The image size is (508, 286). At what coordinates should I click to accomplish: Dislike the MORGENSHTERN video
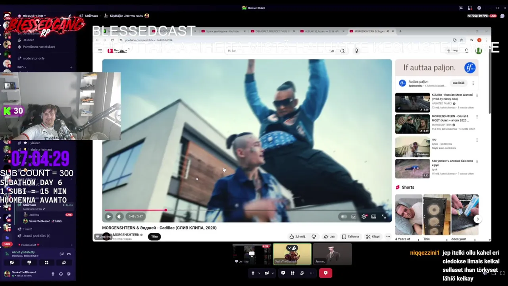point(314,236)
